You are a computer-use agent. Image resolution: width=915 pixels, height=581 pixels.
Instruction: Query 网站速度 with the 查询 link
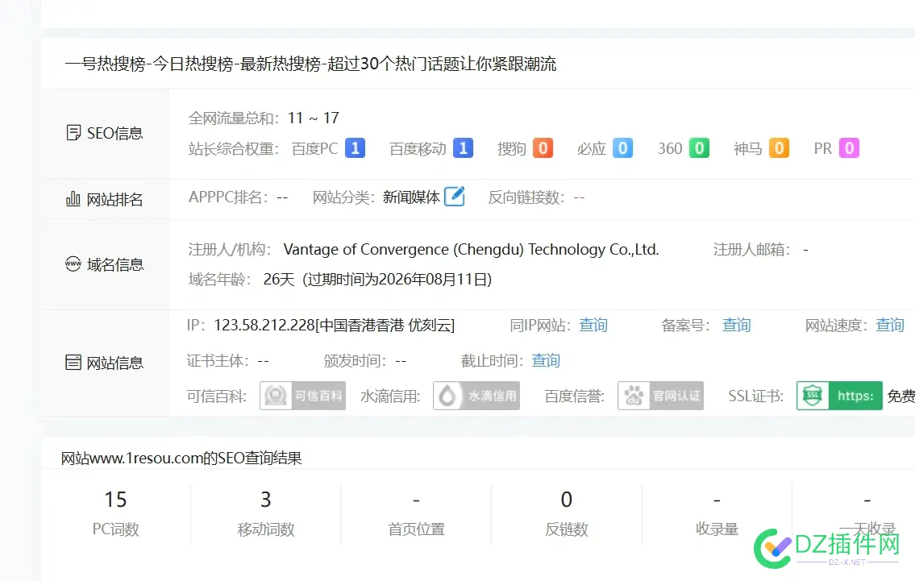tap(889, 326)
